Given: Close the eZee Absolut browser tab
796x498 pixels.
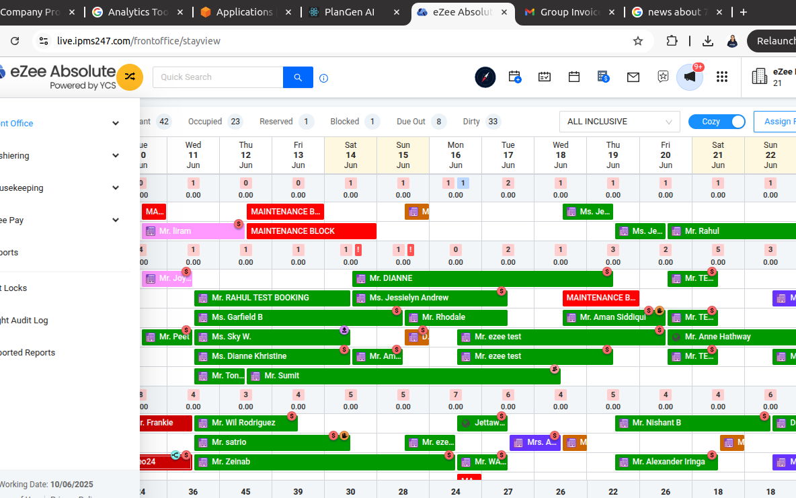Looking at the screenshot, I should pyautogui.click(x=504, y=12).
